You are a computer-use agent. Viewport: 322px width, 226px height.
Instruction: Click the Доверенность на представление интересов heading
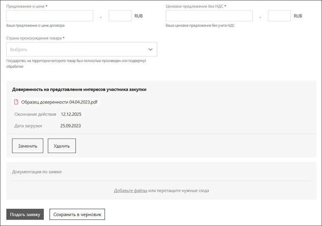(x=79, y=89)
